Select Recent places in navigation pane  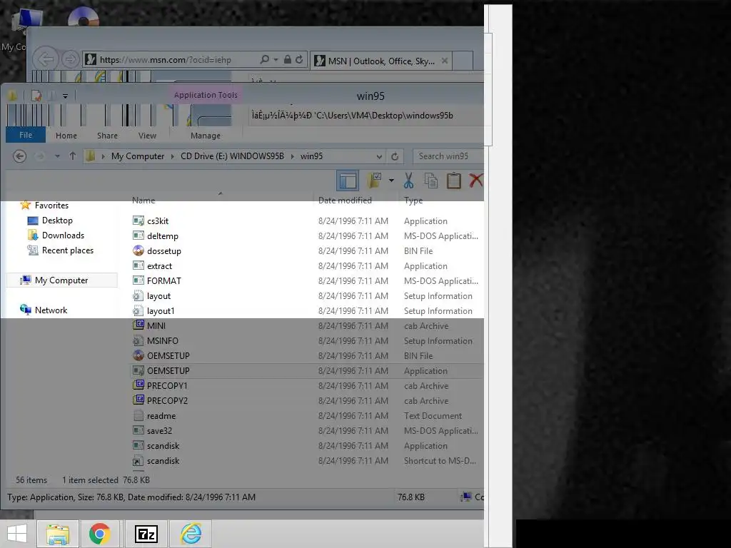point(68,250)
